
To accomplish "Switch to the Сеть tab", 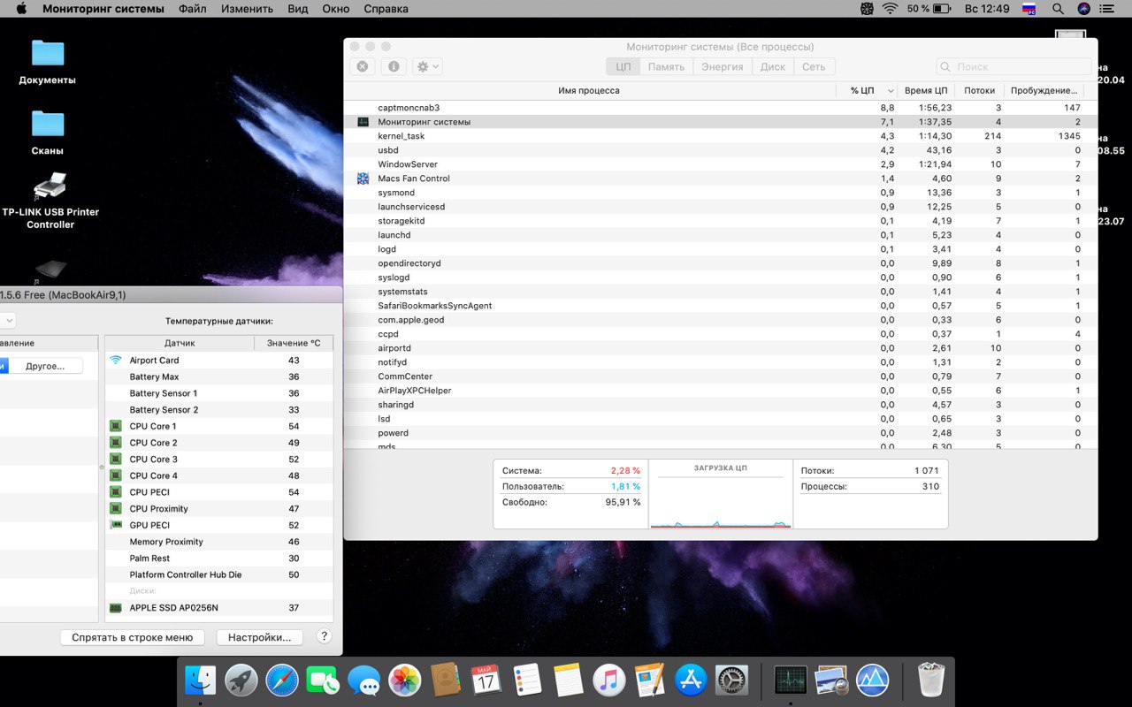I will [814, 66].
